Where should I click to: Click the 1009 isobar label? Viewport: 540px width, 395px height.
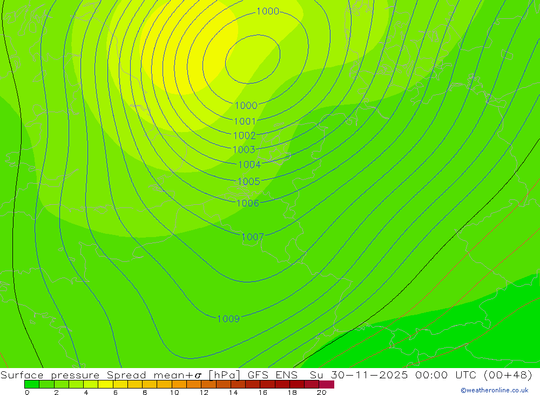(x=228, y=318)
